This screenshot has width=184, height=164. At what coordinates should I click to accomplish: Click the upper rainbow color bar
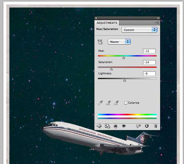[x=127, y=115]
